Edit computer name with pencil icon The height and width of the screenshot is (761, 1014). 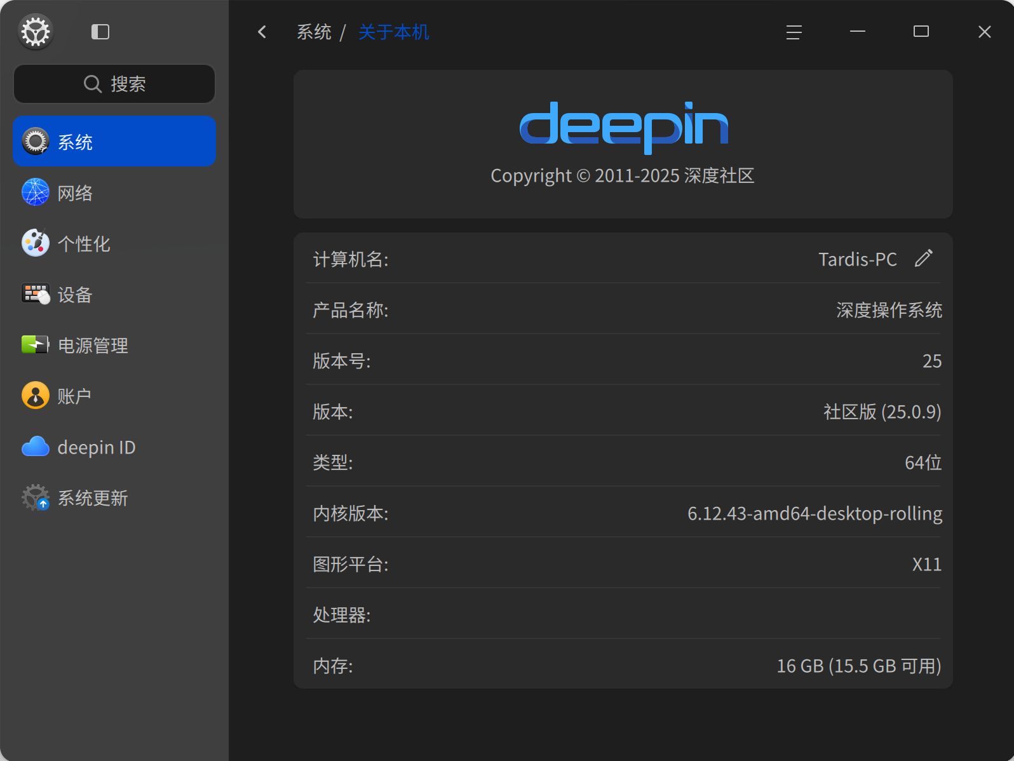924,258
